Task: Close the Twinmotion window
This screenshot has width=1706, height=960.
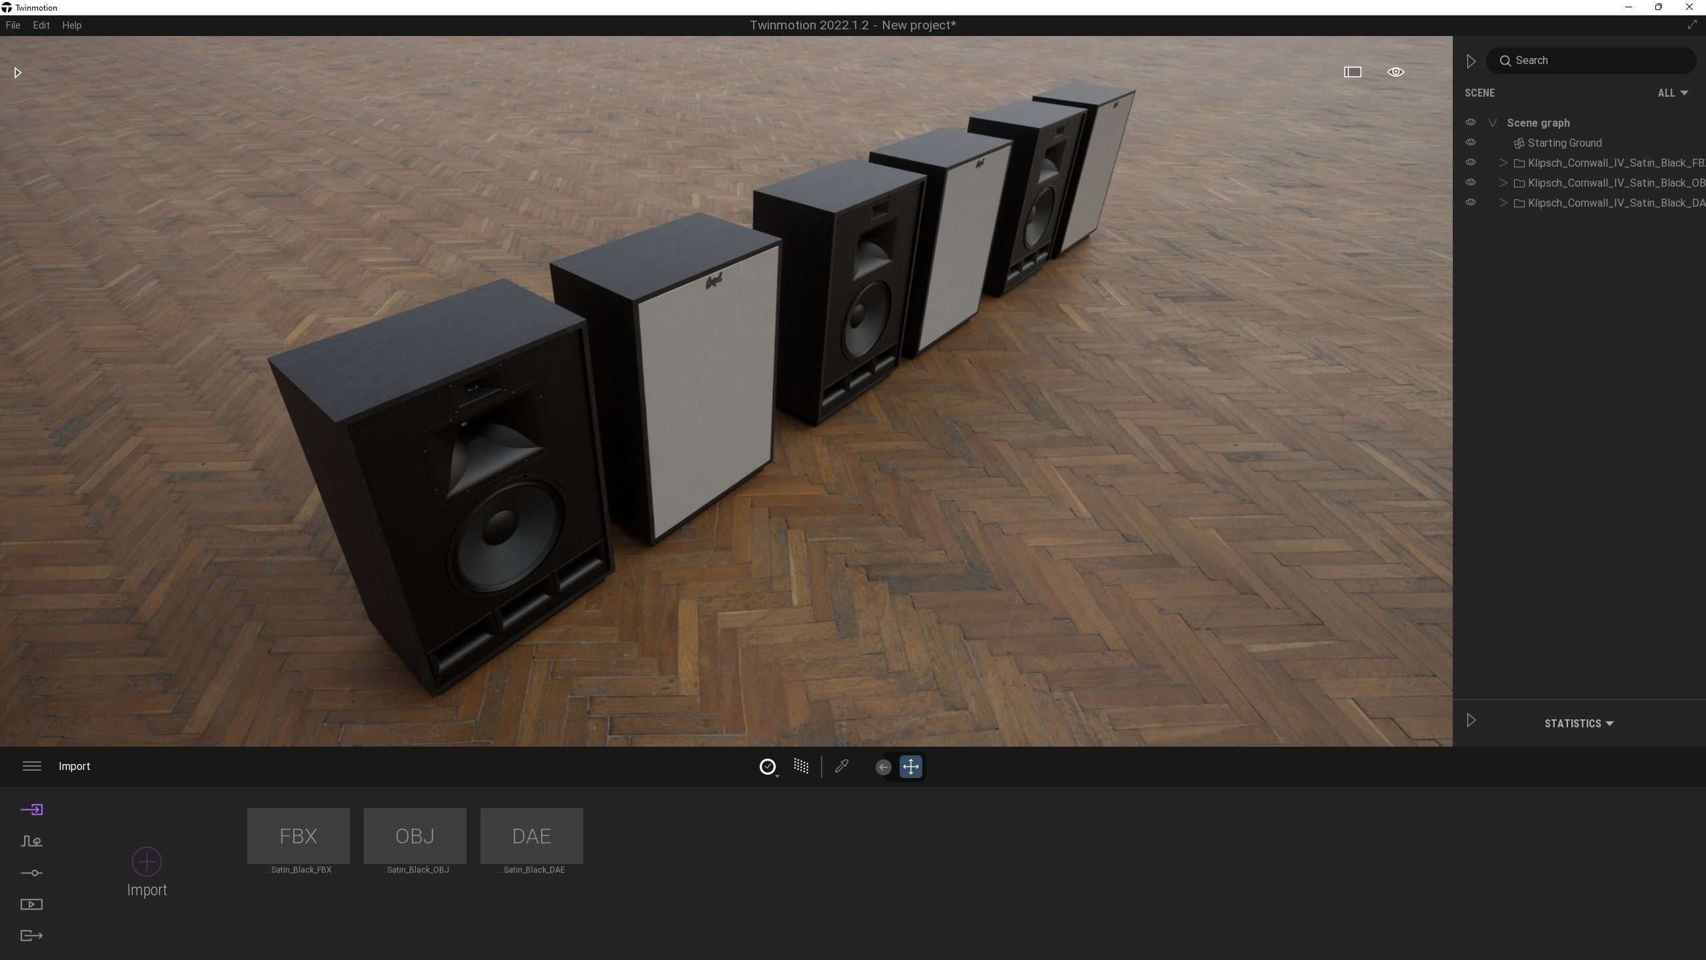Action: 1689,7
